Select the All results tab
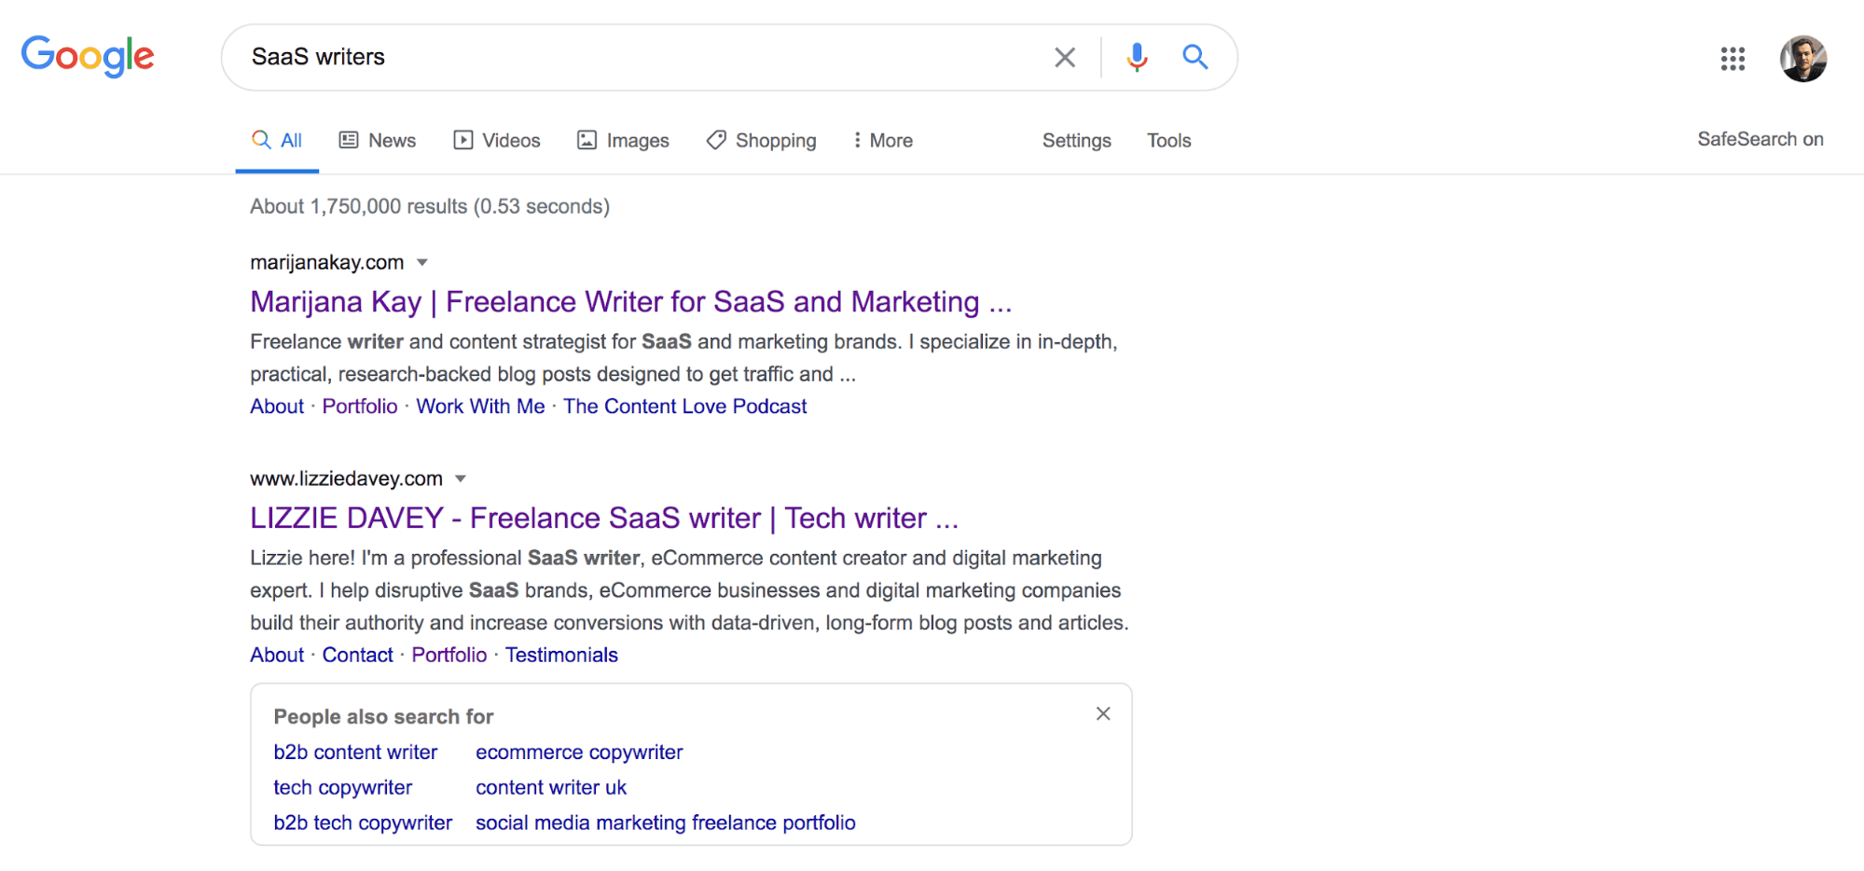Viewport: 1864px width, 871px height. (x=277, y=140)
